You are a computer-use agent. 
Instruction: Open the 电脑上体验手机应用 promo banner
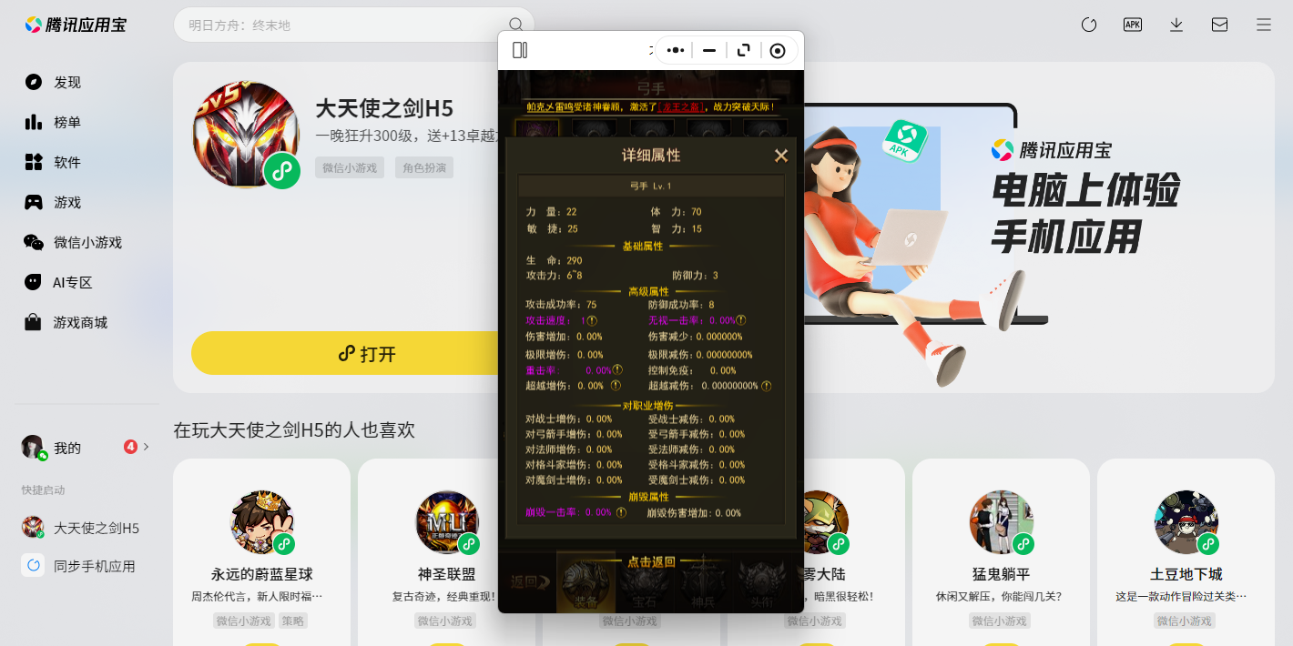[1039, 227]
